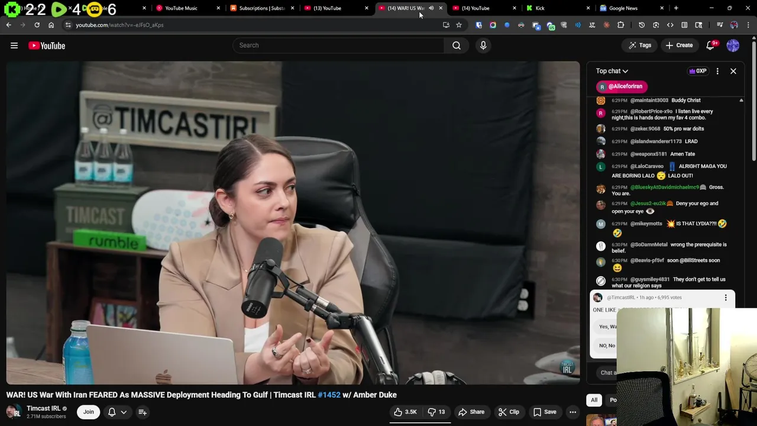This screenshot has height=426, width=757.
Task: Close the live chat panel
Action: pyautogui.click(x=733, y=71)
